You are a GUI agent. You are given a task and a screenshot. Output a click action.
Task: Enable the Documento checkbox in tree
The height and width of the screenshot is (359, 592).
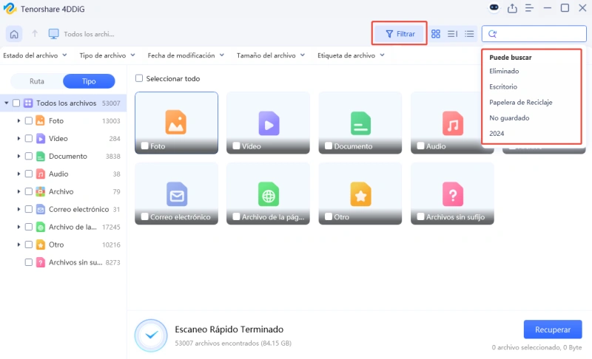point(29,156)
